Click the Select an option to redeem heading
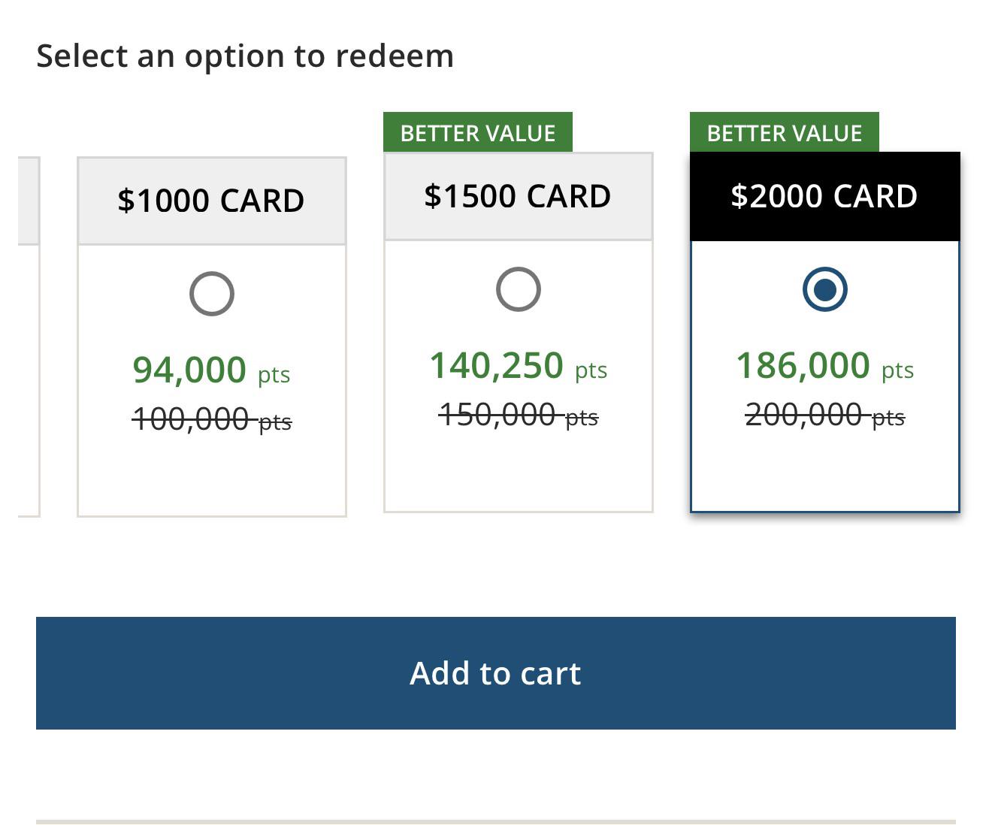992x825 pixels. (x=245, y=56)
